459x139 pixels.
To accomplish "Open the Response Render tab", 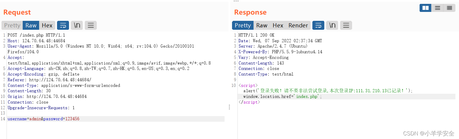I will pyautogui.click(x=298, y=25).
